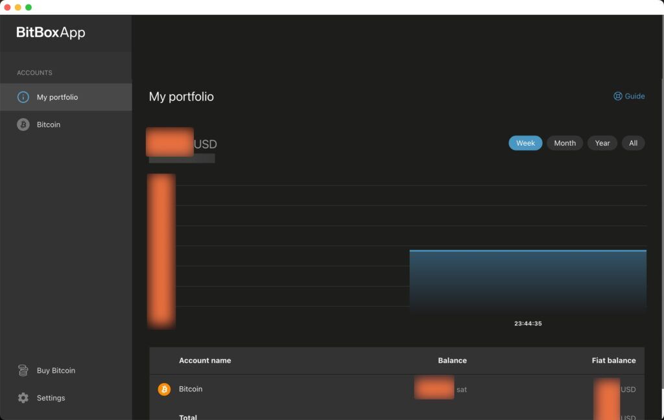Click the Account name column header

tap(205, 360)
